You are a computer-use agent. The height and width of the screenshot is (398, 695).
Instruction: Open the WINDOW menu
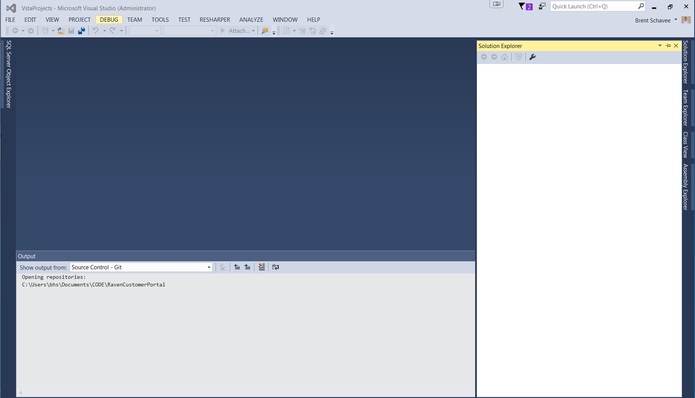point(285,20)
